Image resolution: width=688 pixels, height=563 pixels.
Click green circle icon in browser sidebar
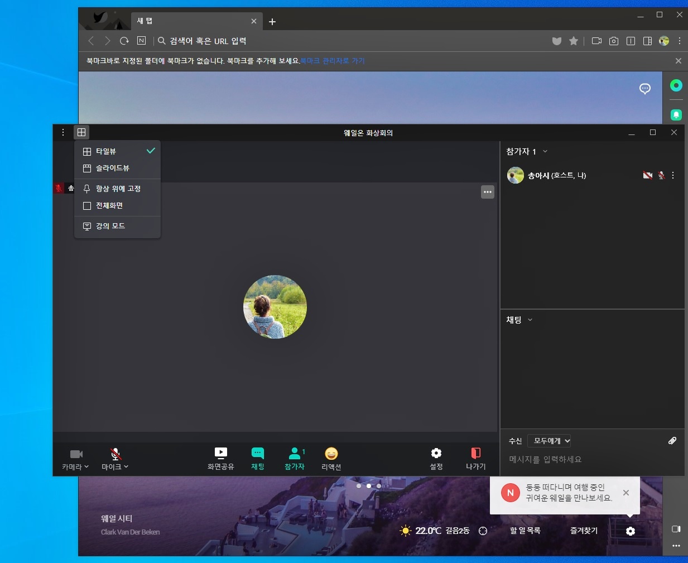676,85
